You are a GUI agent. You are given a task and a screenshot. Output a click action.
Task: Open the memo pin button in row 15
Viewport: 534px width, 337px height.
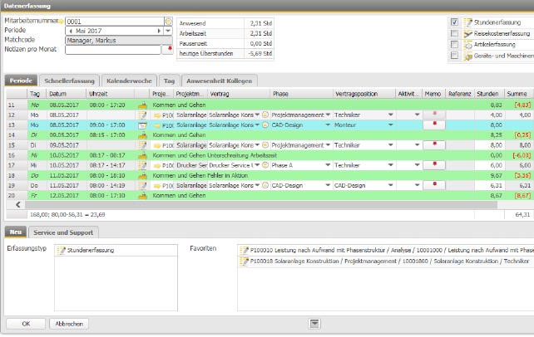(434, 145)
